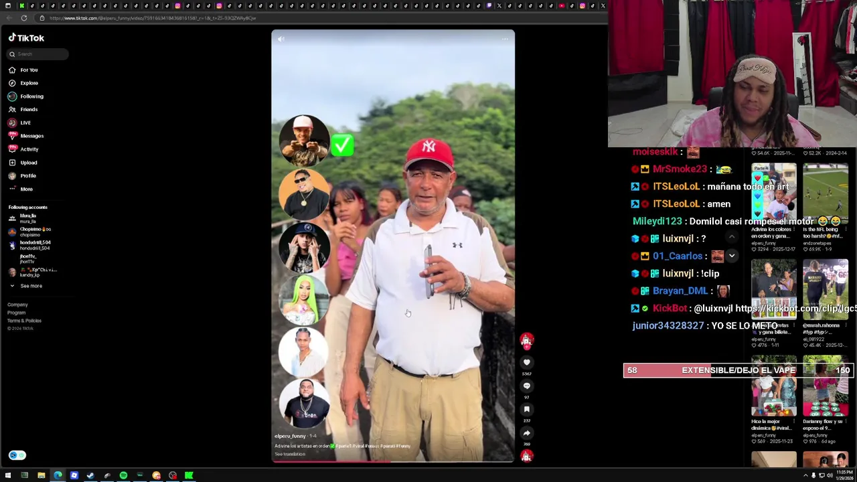Open elperu_funny username on video
This screenshot has width=857, height=482.
pyautogui.click(x=290, y=436)
